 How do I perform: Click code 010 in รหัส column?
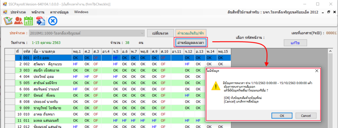27,114
